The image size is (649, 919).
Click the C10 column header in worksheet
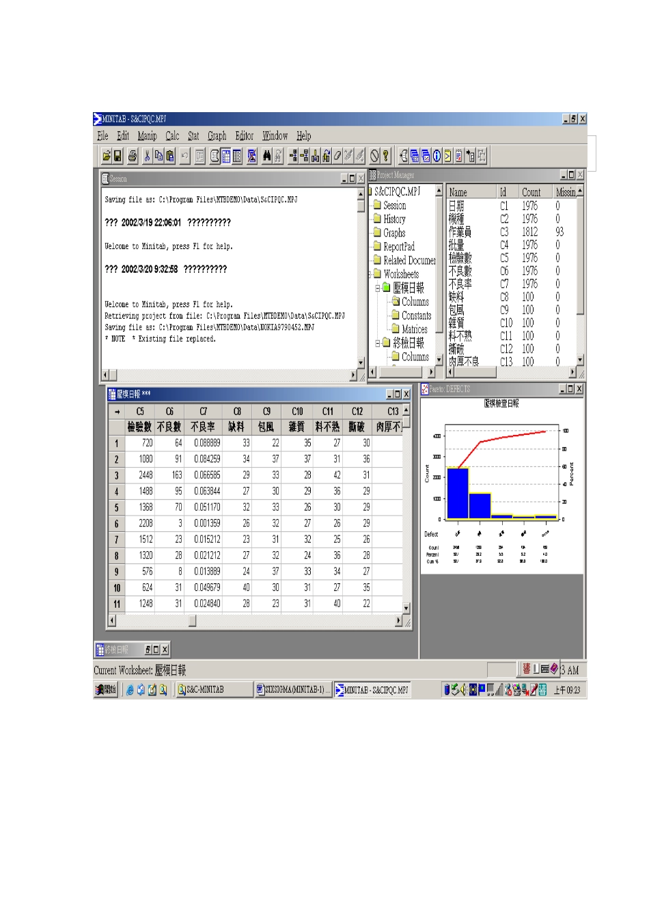coord(297,412)
